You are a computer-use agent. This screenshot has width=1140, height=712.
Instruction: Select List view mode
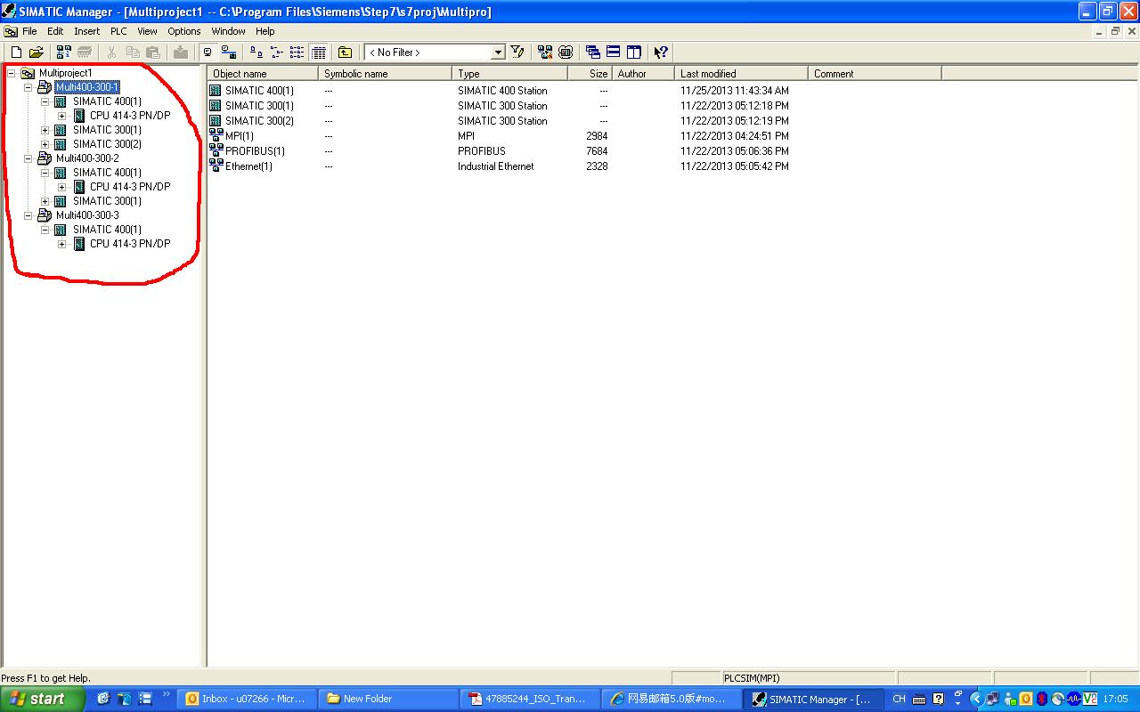(x=297, y=53)
